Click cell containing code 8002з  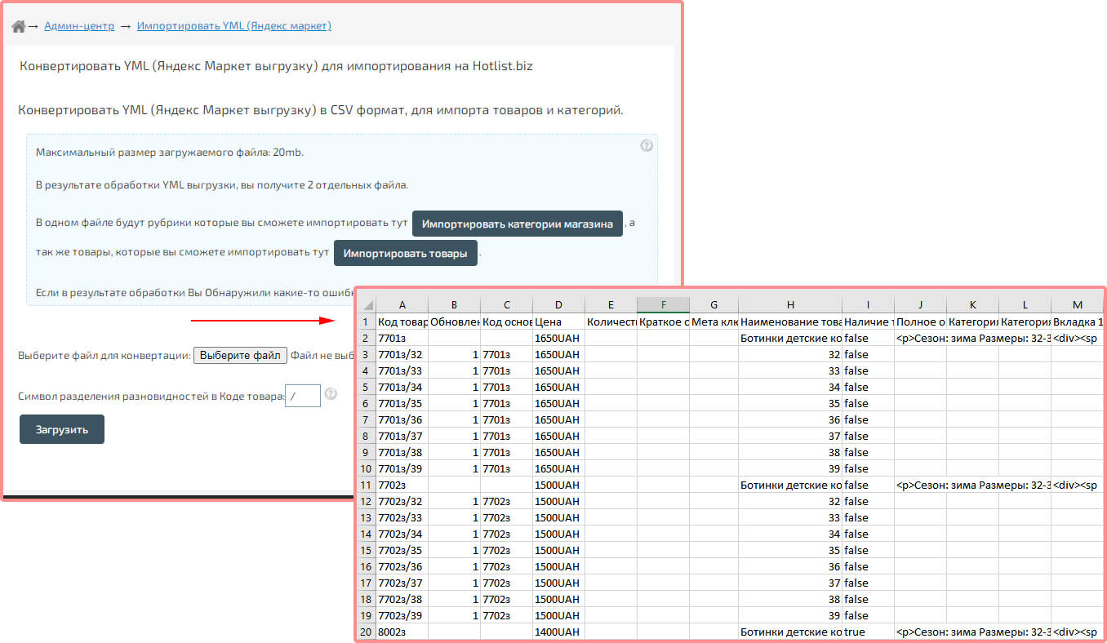[x=402, y=632]
